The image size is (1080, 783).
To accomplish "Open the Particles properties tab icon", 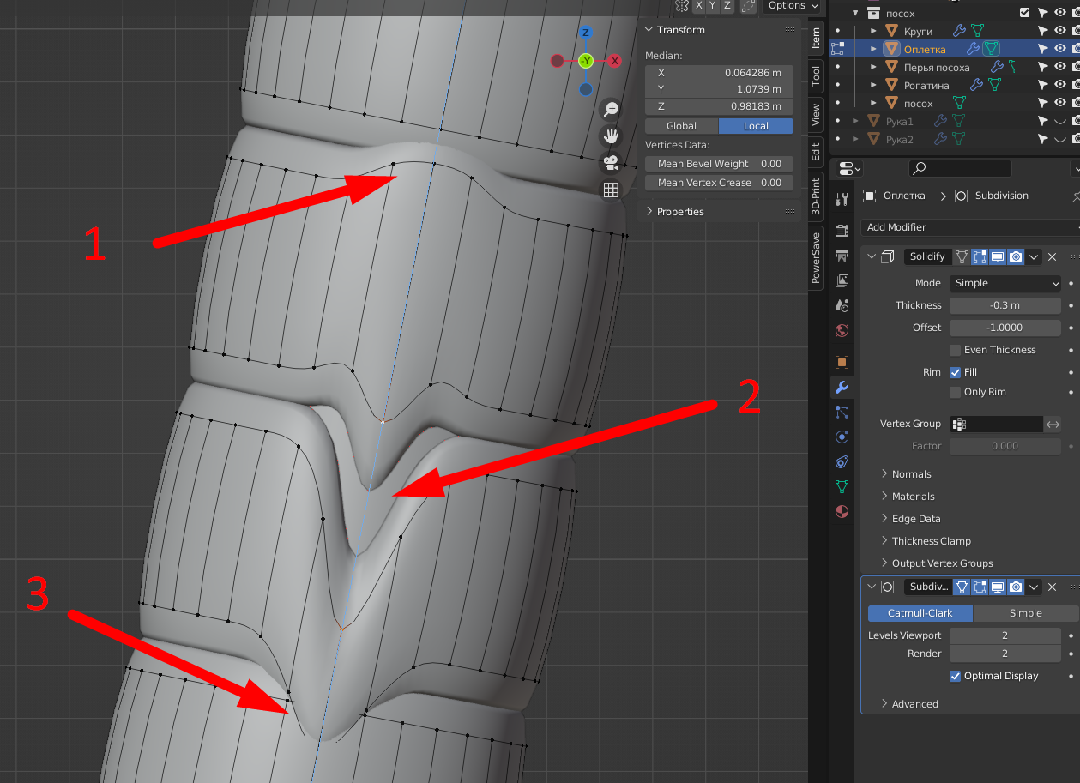I will 842,412.
